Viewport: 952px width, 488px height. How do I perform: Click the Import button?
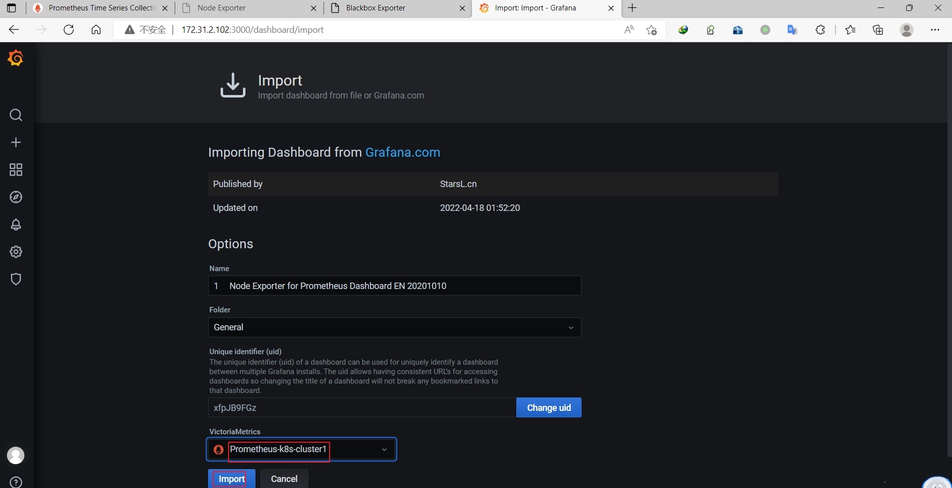(232, 479)
